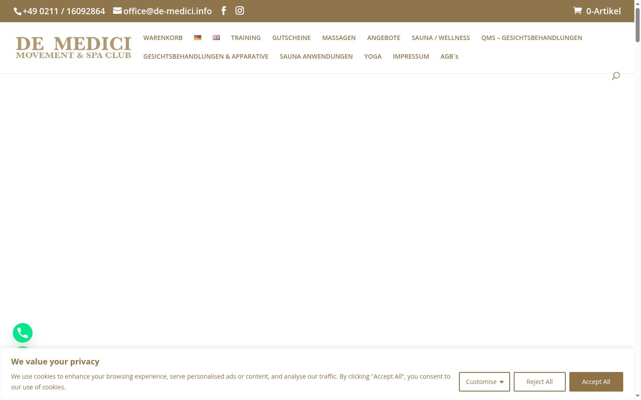Open the Instagram icon link
Screen dimensions: 641x400
239,11
